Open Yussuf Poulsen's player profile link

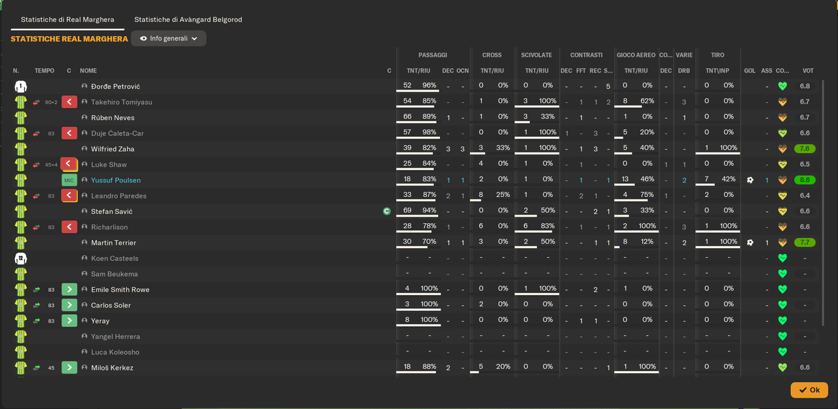[116, 180]
